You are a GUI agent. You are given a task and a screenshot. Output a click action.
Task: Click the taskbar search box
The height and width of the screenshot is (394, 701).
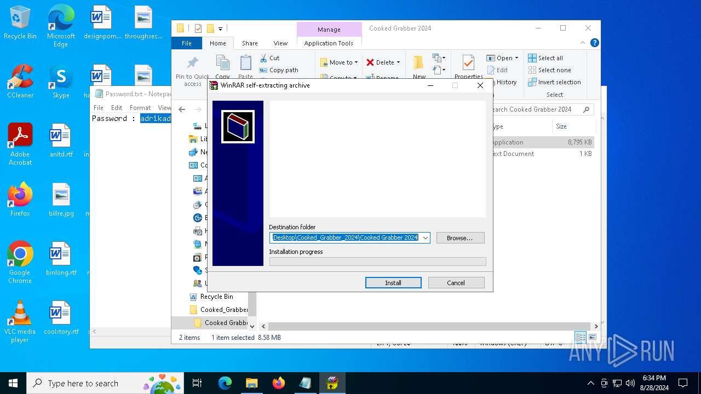tap(106, 383)
